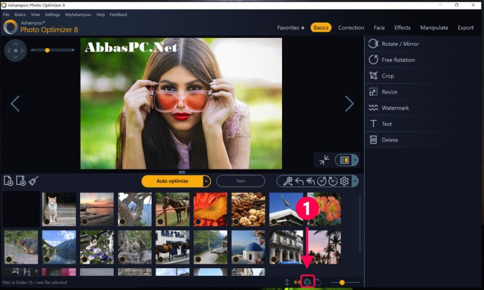
Task: Click the vertical arrows icon in status bar
Action: (287, 282)
